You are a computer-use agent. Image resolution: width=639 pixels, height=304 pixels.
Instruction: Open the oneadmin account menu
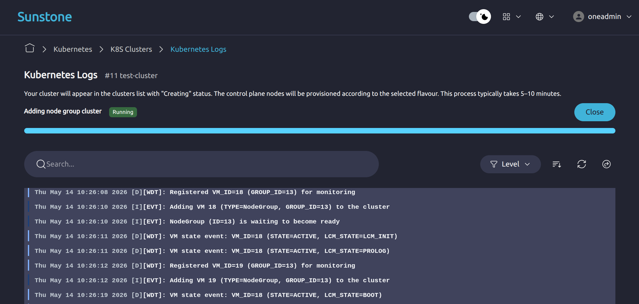602,17
